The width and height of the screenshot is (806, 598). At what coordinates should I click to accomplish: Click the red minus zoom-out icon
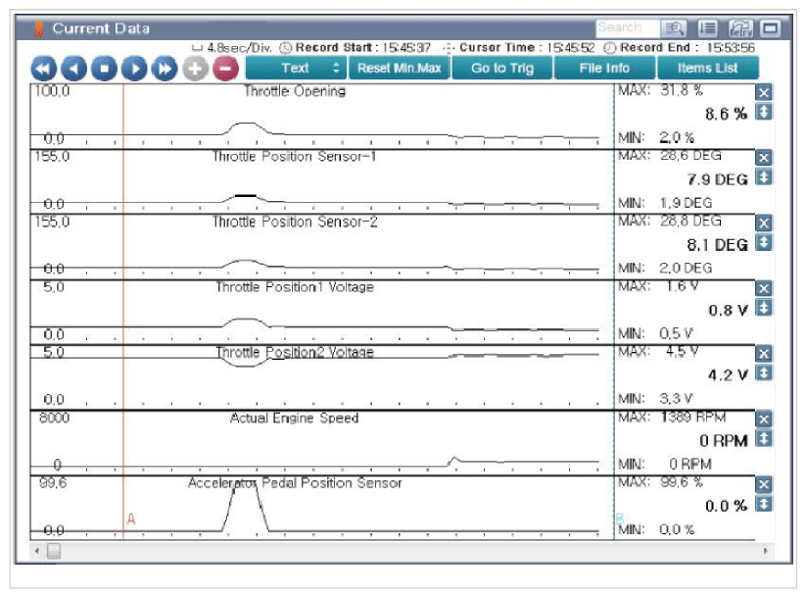point(225,69)
